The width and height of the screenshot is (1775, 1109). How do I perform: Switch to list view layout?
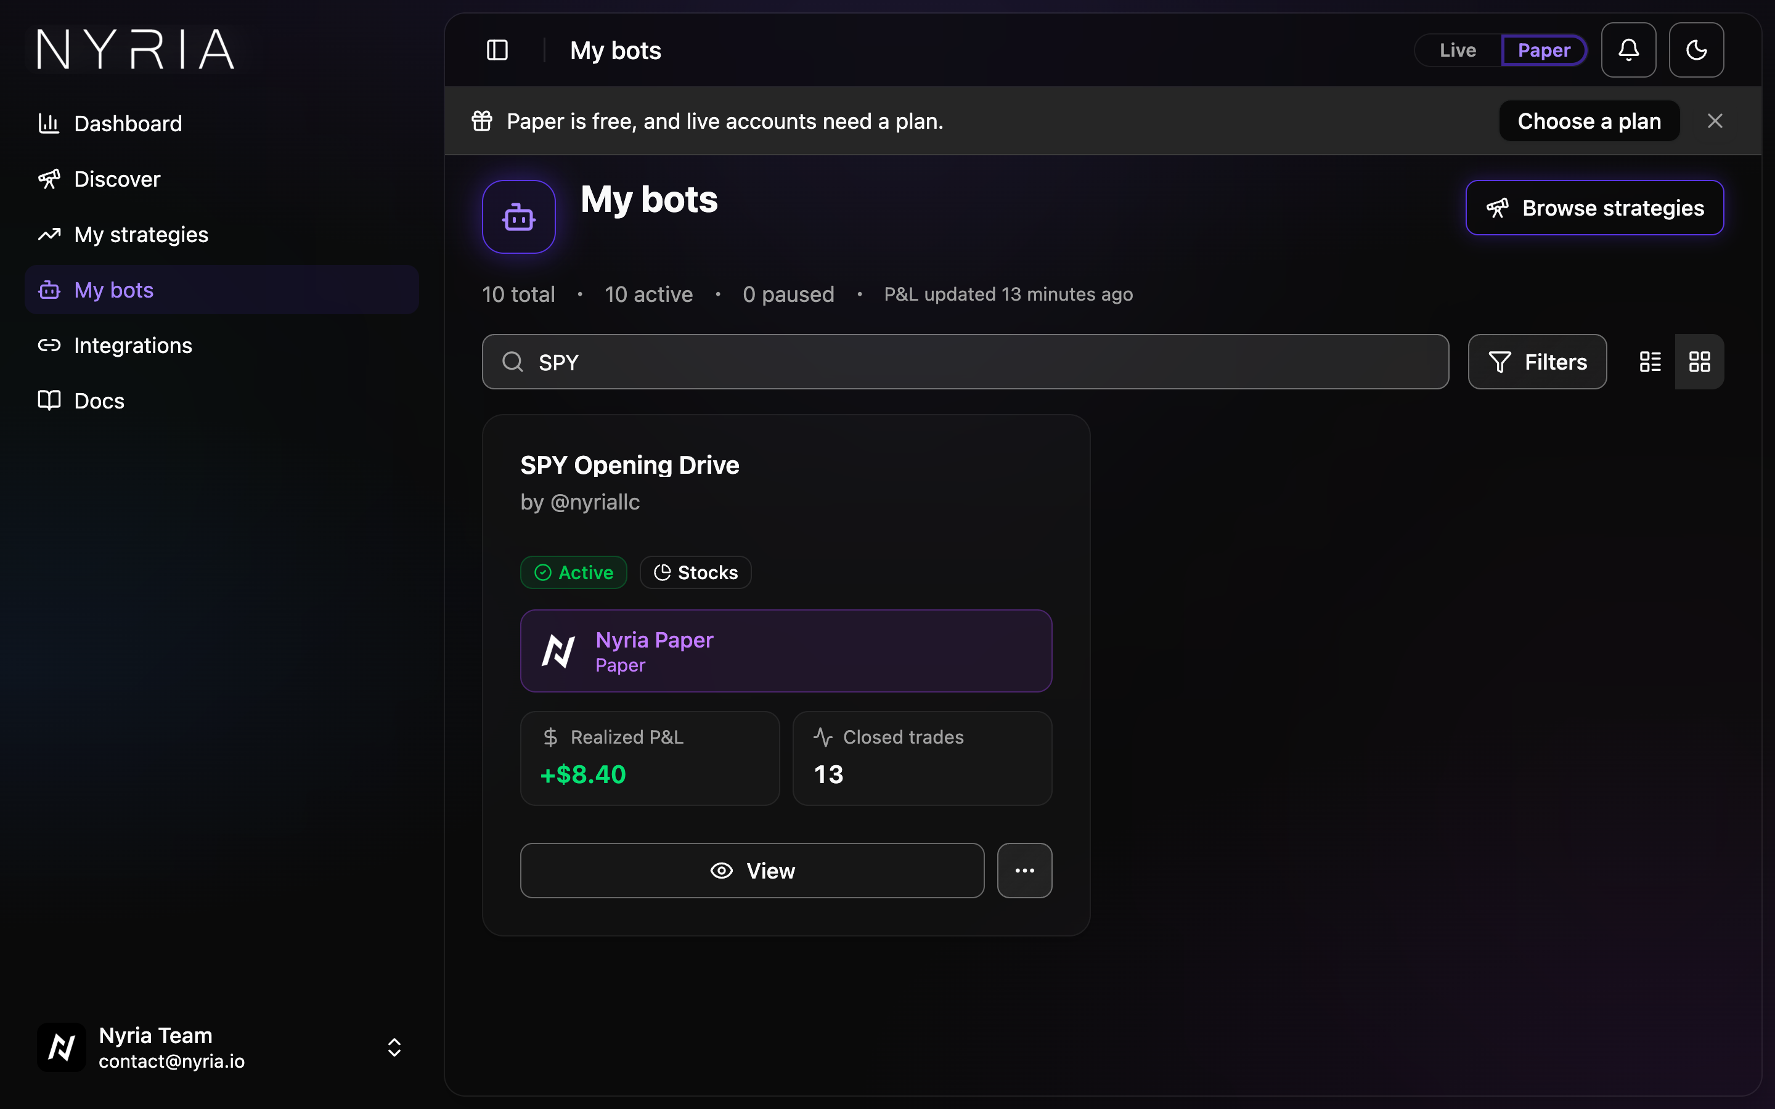(1651, 362)
